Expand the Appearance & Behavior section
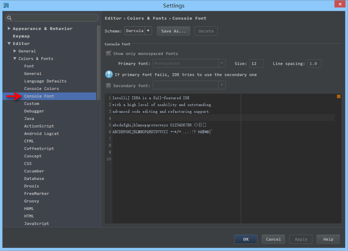The image size is (348, 251). click(9, 28)
